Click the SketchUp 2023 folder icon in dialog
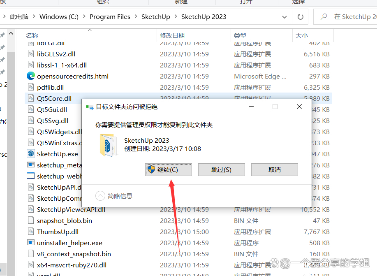377x276 pixels. point(108,145)
